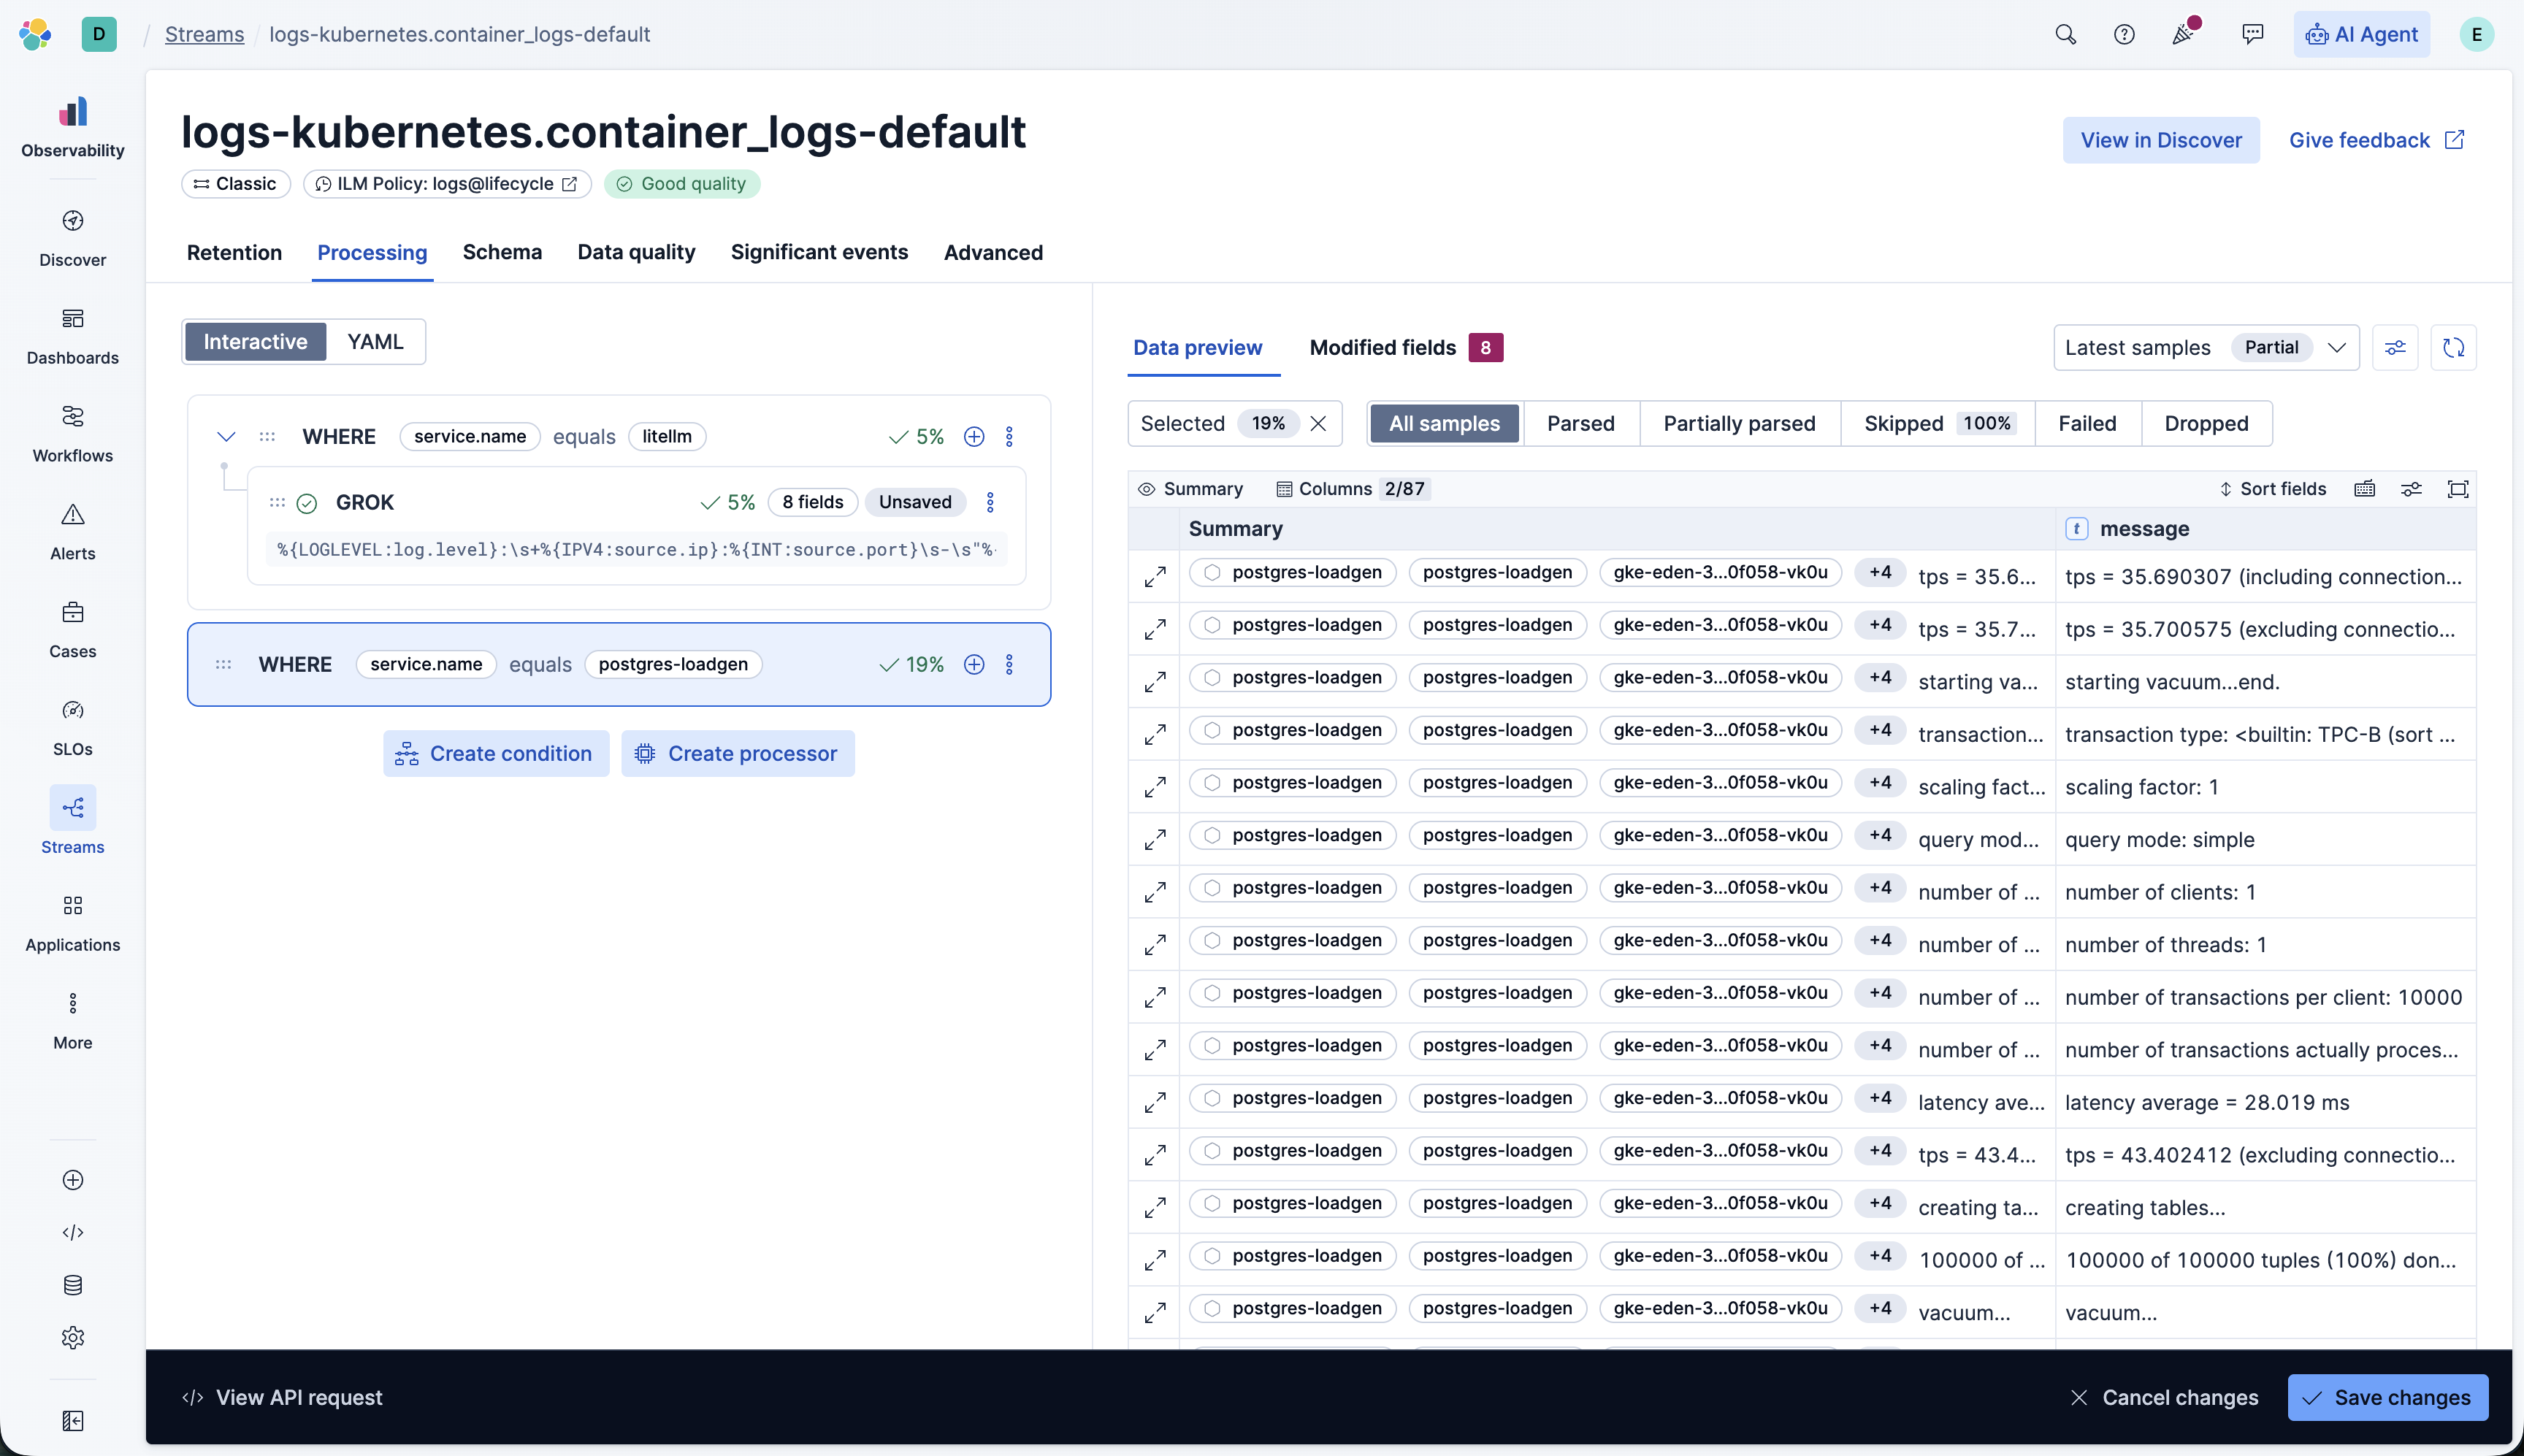
Task: Filter preview to Dropped samples
Action: (2206, 424)
